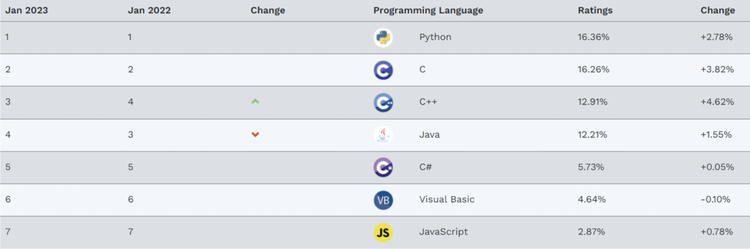Click the 5.73% rating for C#
The height and width of the screenshot is (249, 750).
pos(591,167)
